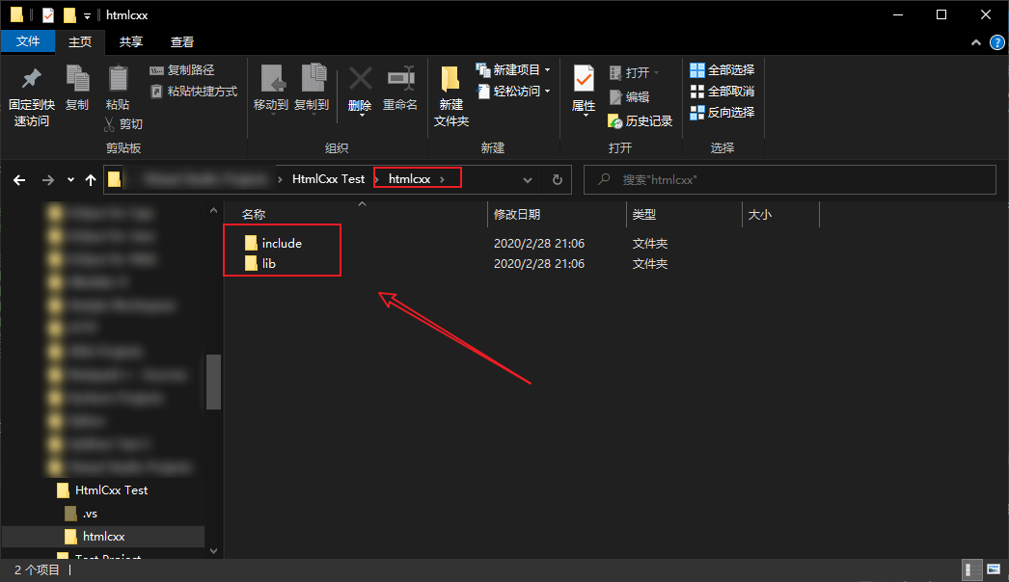Expand the 新建项目 dropdown
This screenshot has width=1009, height=582.
tap(547, 69)
